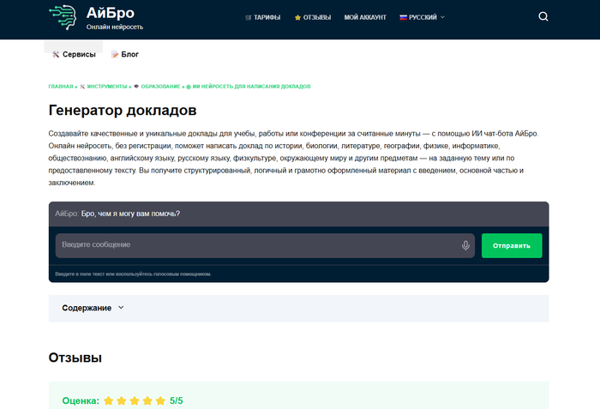This screenshot has width=600, height=409.
Task: Click the АйБро site title text
Action: [111, 12]
